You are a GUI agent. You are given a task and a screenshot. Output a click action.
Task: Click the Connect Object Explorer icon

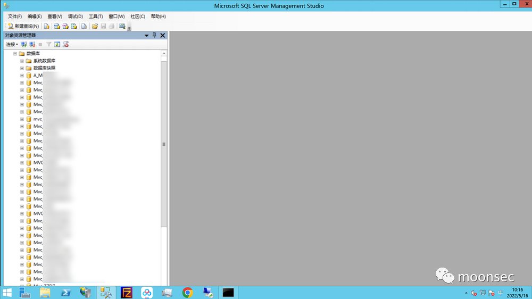(x=24, y=45)
